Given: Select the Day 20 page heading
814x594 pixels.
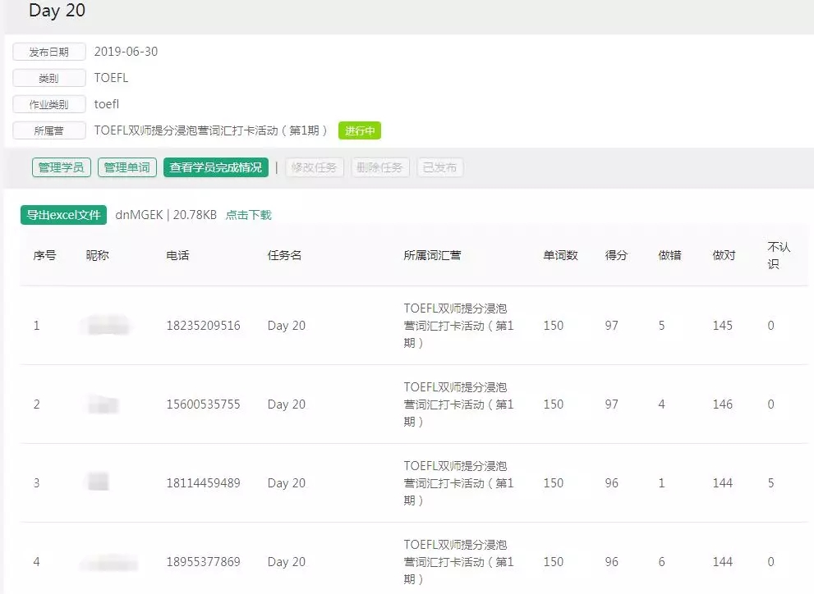Looking at the screenshot, I should click(x=57, y=11).
